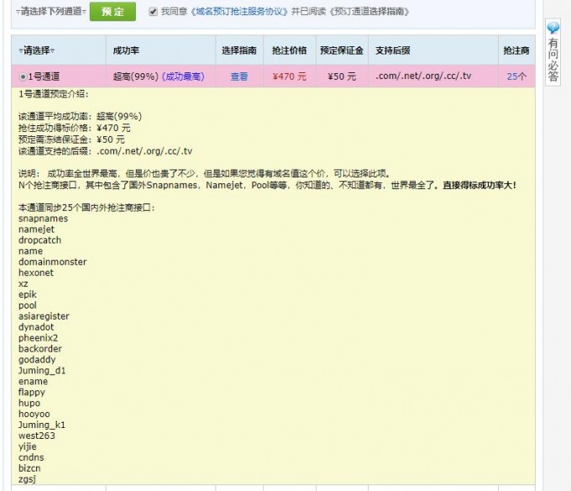Select the 1号通道 radio button
The width and height of the screenshot is (571, 491).
click(23, 77)
